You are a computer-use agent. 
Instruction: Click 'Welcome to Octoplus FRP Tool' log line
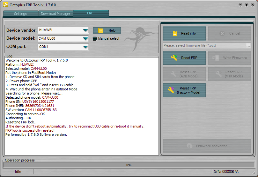(x=37, y=60)
